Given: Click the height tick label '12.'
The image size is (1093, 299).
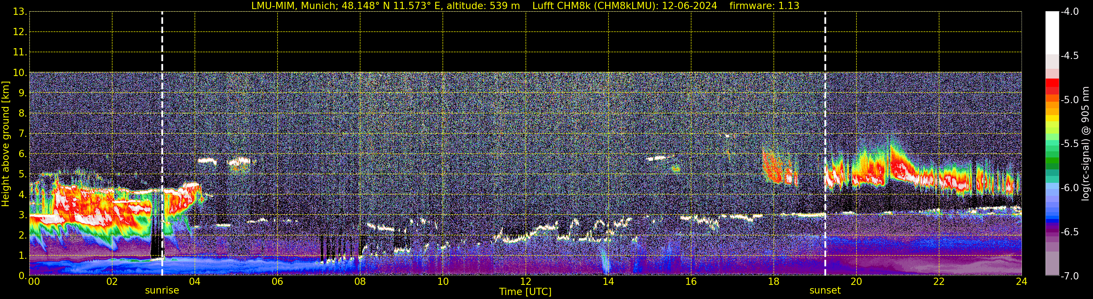Looking at the screenshot, I should (20, 32).
